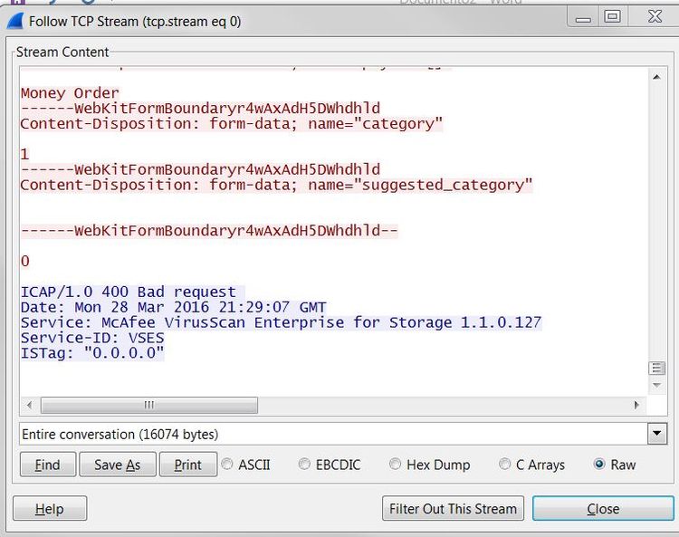The image size is (679, 537).
Task: Click the 'Money Order' text line
Action: (x=70, y=93)
